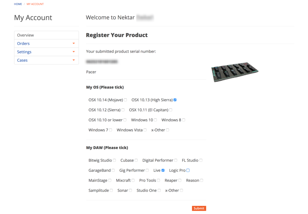Uncheck the Live DAW checkbox

point(163,170)
